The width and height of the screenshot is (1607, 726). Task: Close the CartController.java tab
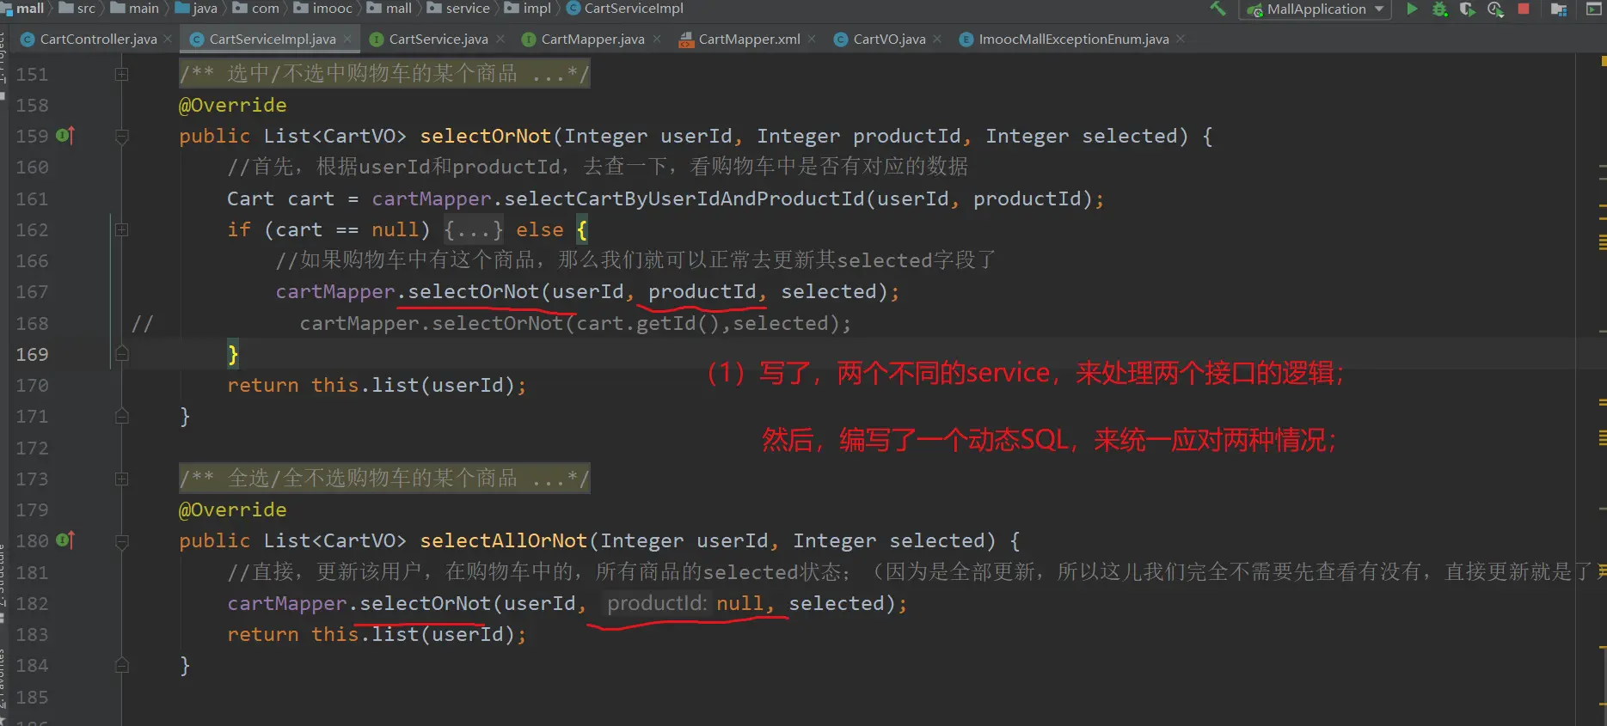pos(168,39)
